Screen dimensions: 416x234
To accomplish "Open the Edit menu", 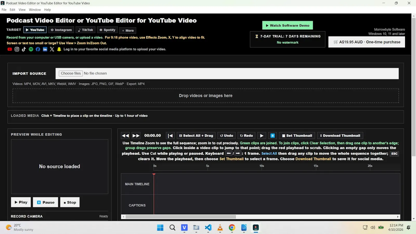I will (12, 10).
